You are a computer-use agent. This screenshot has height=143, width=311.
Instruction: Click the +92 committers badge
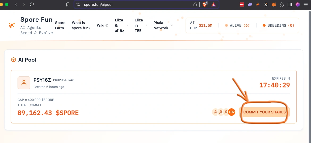pos(232,112)
